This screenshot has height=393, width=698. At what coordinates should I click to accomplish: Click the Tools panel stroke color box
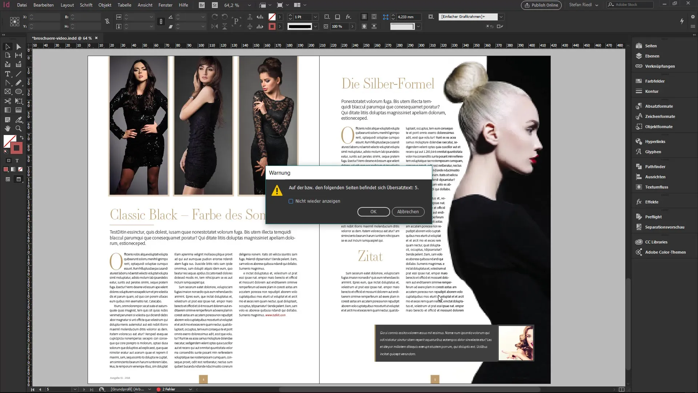pos(16,148)
